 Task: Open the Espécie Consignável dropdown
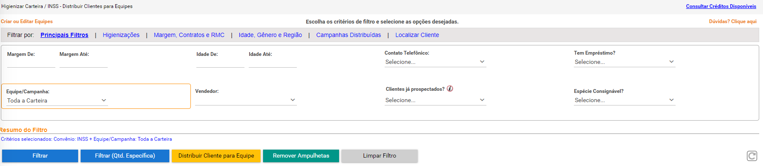coord(625,100)
